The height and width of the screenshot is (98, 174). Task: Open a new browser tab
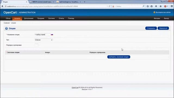point(85,2)
